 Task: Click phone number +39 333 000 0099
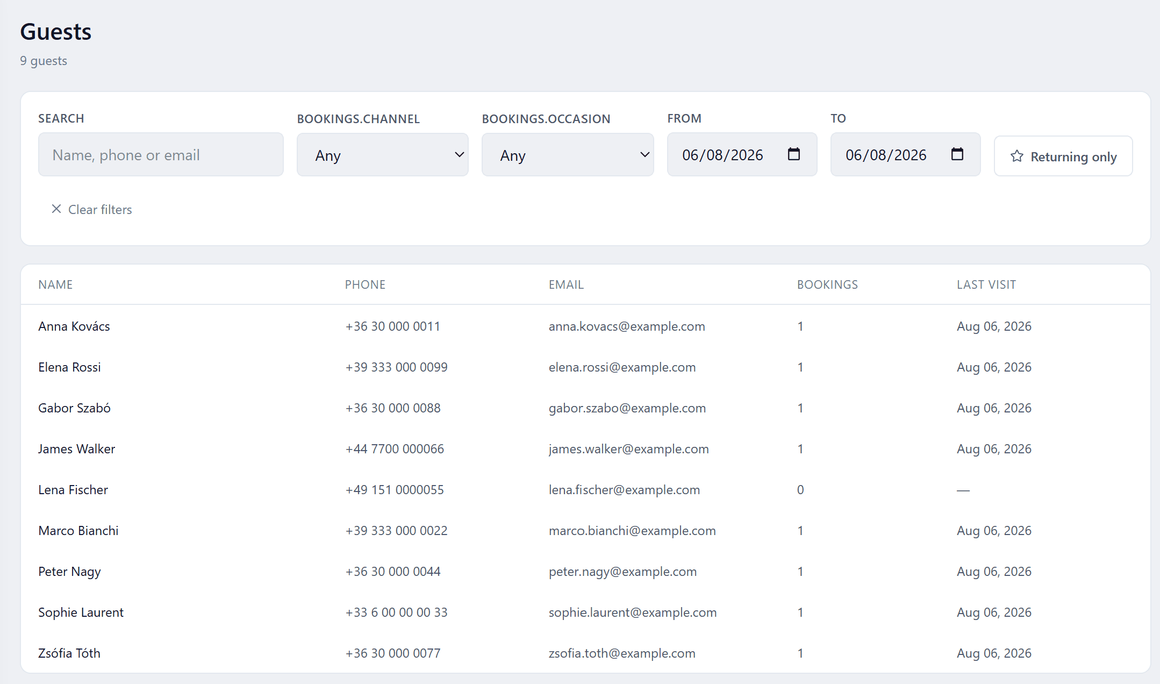click(x=397, y=367)
